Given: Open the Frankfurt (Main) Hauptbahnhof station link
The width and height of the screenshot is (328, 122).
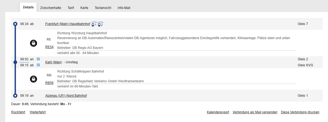Looking at the screenshot, I should [x=68, y=24].
